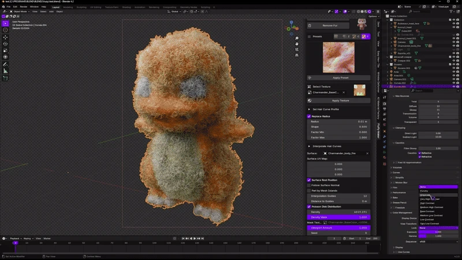Open the Object Mode dropdown
Viewport: 462px width, 260px height.
(20, 12)
